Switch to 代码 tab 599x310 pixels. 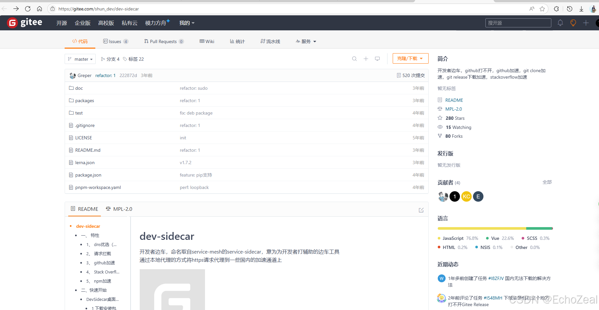click(x=80, y=41)
